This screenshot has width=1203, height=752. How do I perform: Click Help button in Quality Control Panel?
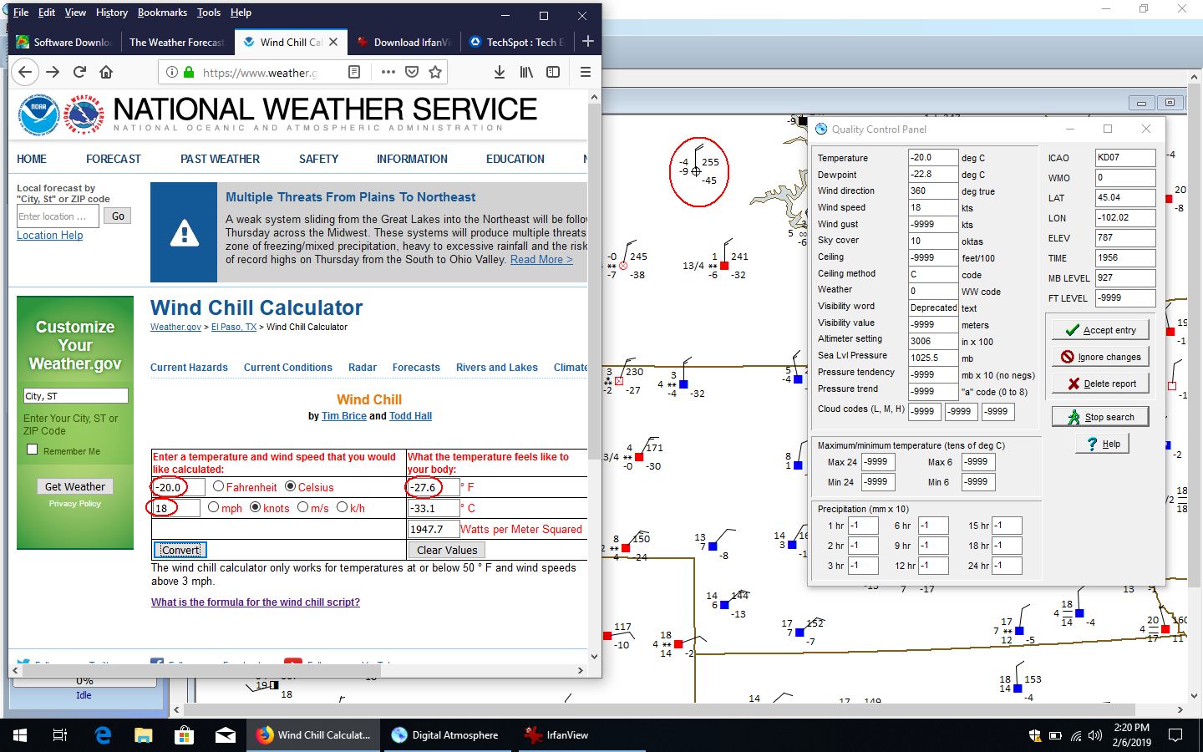coord(1103,444)
